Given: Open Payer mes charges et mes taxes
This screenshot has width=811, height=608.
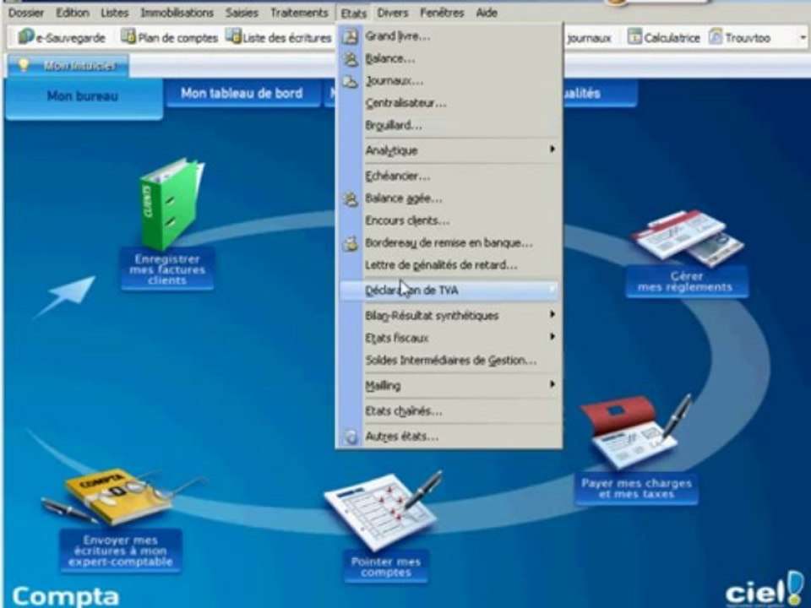Looking at the screenshot, I should click(636, 489).
